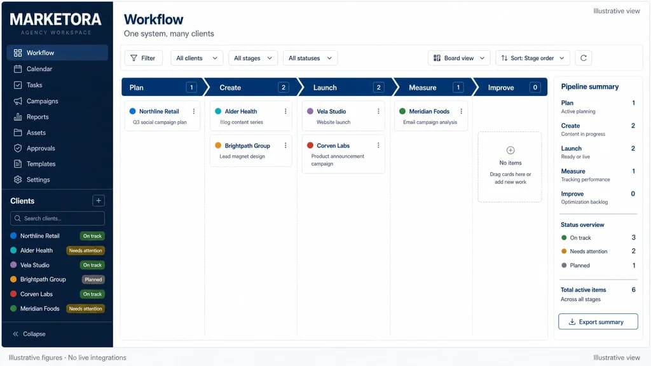Select the Measure stage header

[435, 88]
